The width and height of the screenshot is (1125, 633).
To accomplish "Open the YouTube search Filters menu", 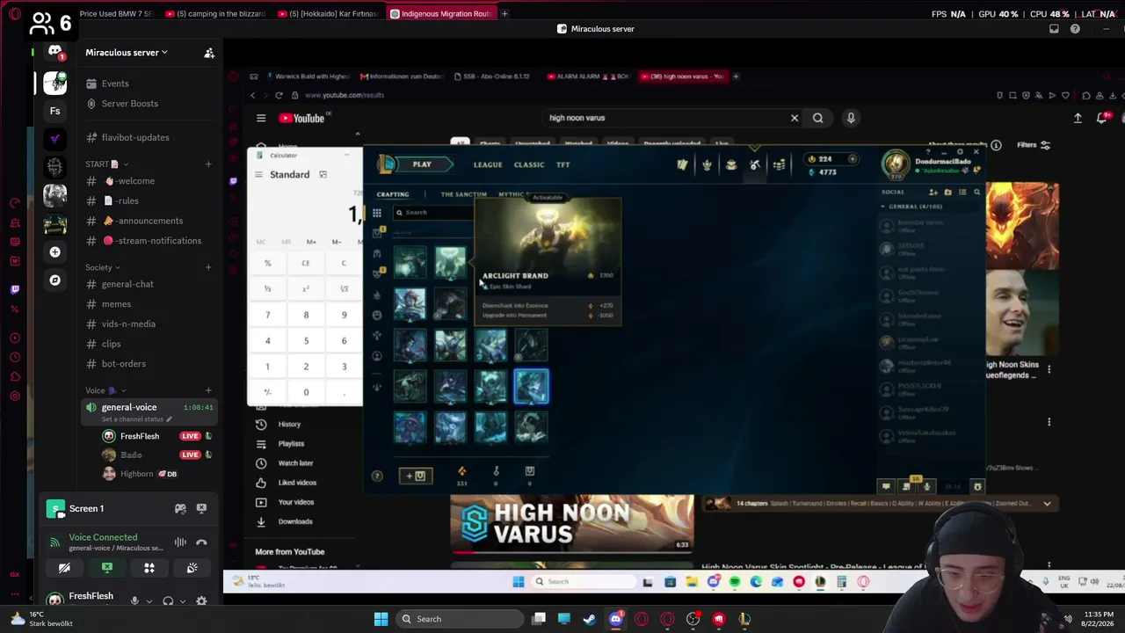I will pyautogui.click(x=1034, y=145).
